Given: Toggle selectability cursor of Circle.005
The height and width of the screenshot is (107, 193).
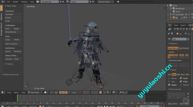Looking at the screenshot, I should 189,14.
